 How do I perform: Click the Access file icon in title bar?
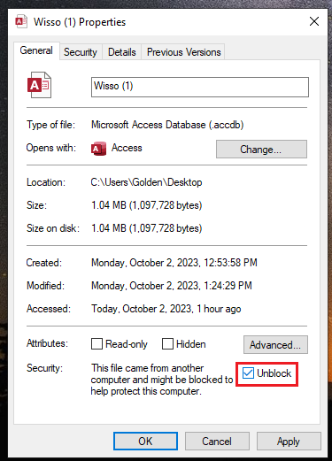point(21,21)
